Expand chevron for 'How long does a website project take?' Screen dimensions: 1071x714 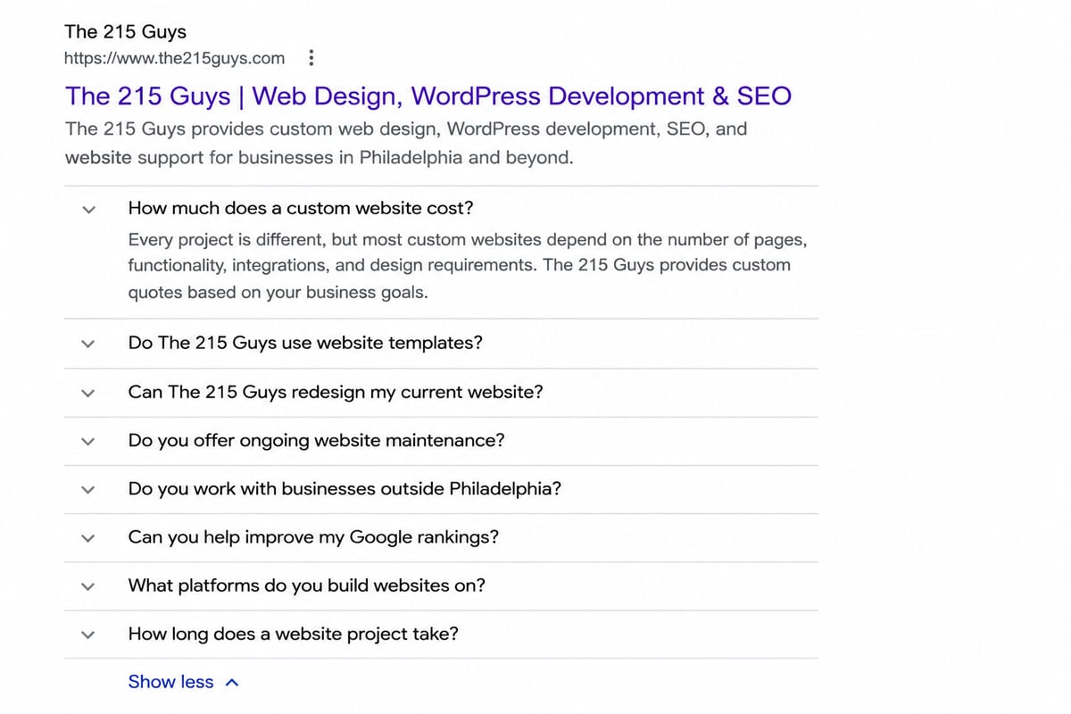tap(87, 635)
